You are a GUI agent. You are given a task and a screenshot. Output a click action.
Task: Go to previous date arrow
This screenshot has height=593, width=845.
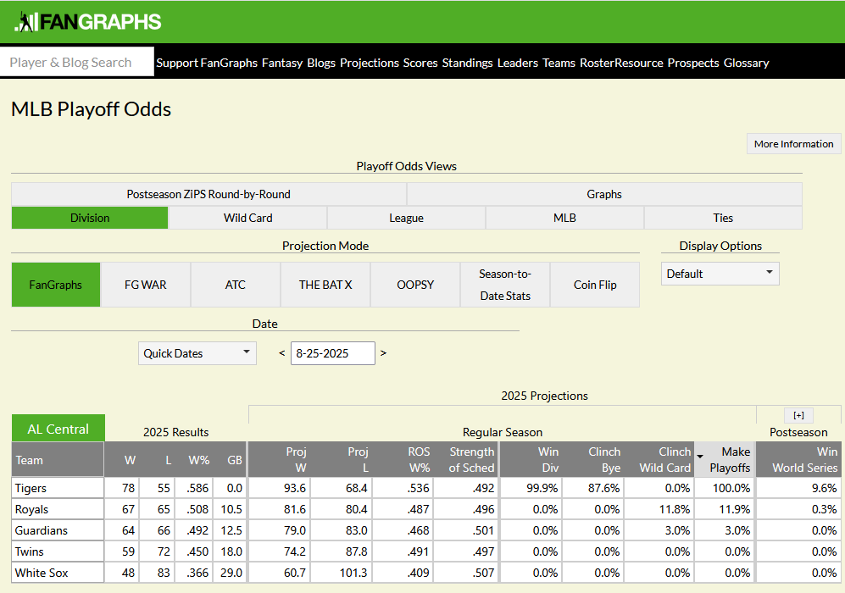[x=282, y=353]
